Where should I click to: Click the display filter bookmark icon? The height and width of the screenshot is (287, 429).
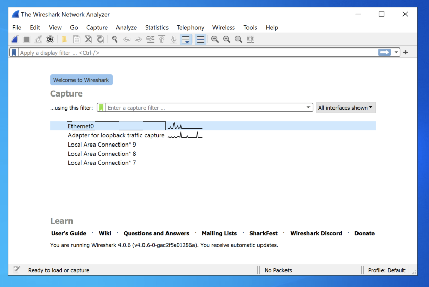[14, 52]
